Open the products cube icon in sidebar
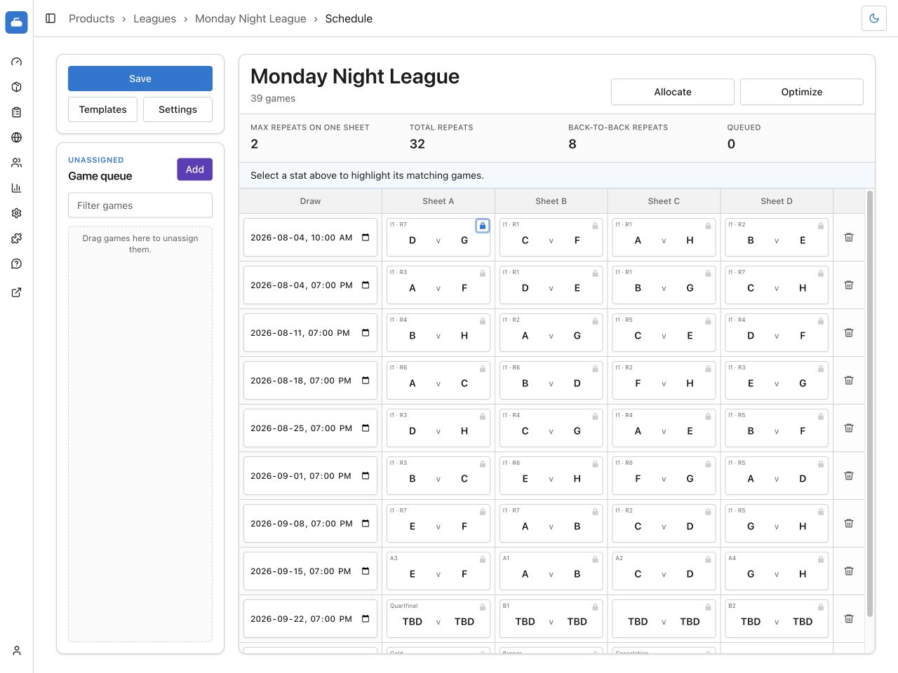The height and width of the screenshot is (673, 898). (x=17, y=87)
